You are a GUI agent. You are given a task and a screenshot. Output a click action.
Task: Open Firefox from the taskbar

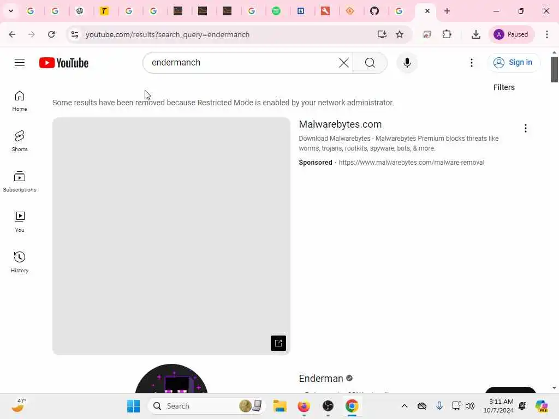tap(304, 406)
